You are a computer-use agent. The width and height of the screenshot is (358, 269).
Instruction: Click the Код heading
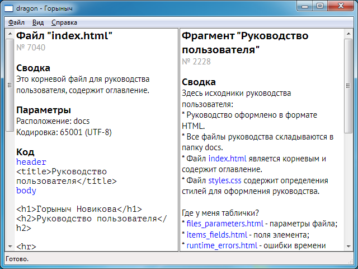[x=25, y=152]
